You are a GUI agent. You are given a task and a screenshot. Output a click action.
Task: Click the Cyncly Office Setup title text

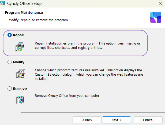(24, 3)
